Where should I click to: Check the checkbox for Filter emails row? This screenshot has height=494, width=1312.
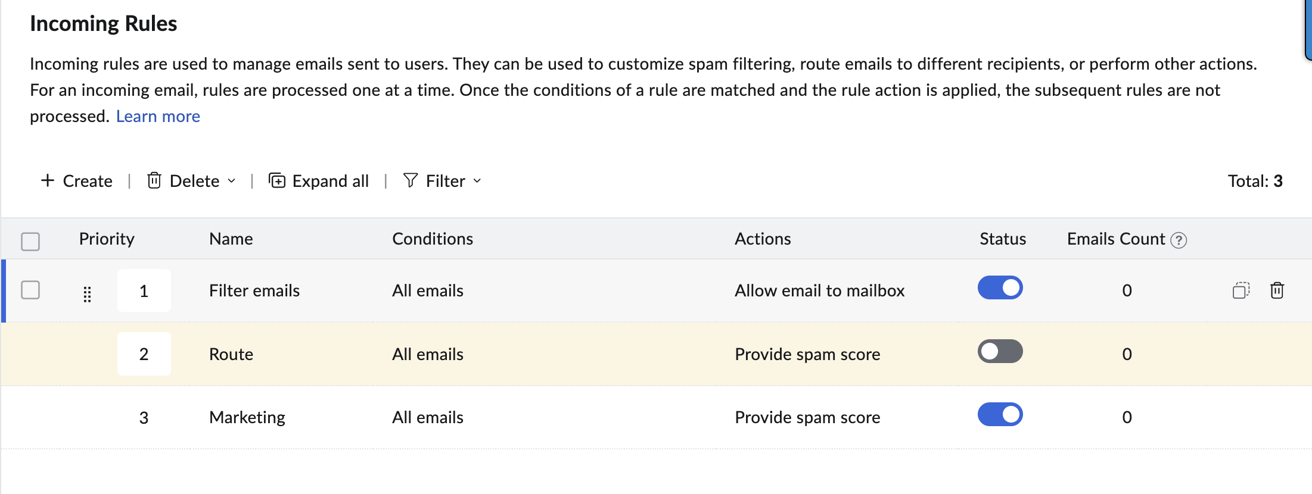(30, 290)
